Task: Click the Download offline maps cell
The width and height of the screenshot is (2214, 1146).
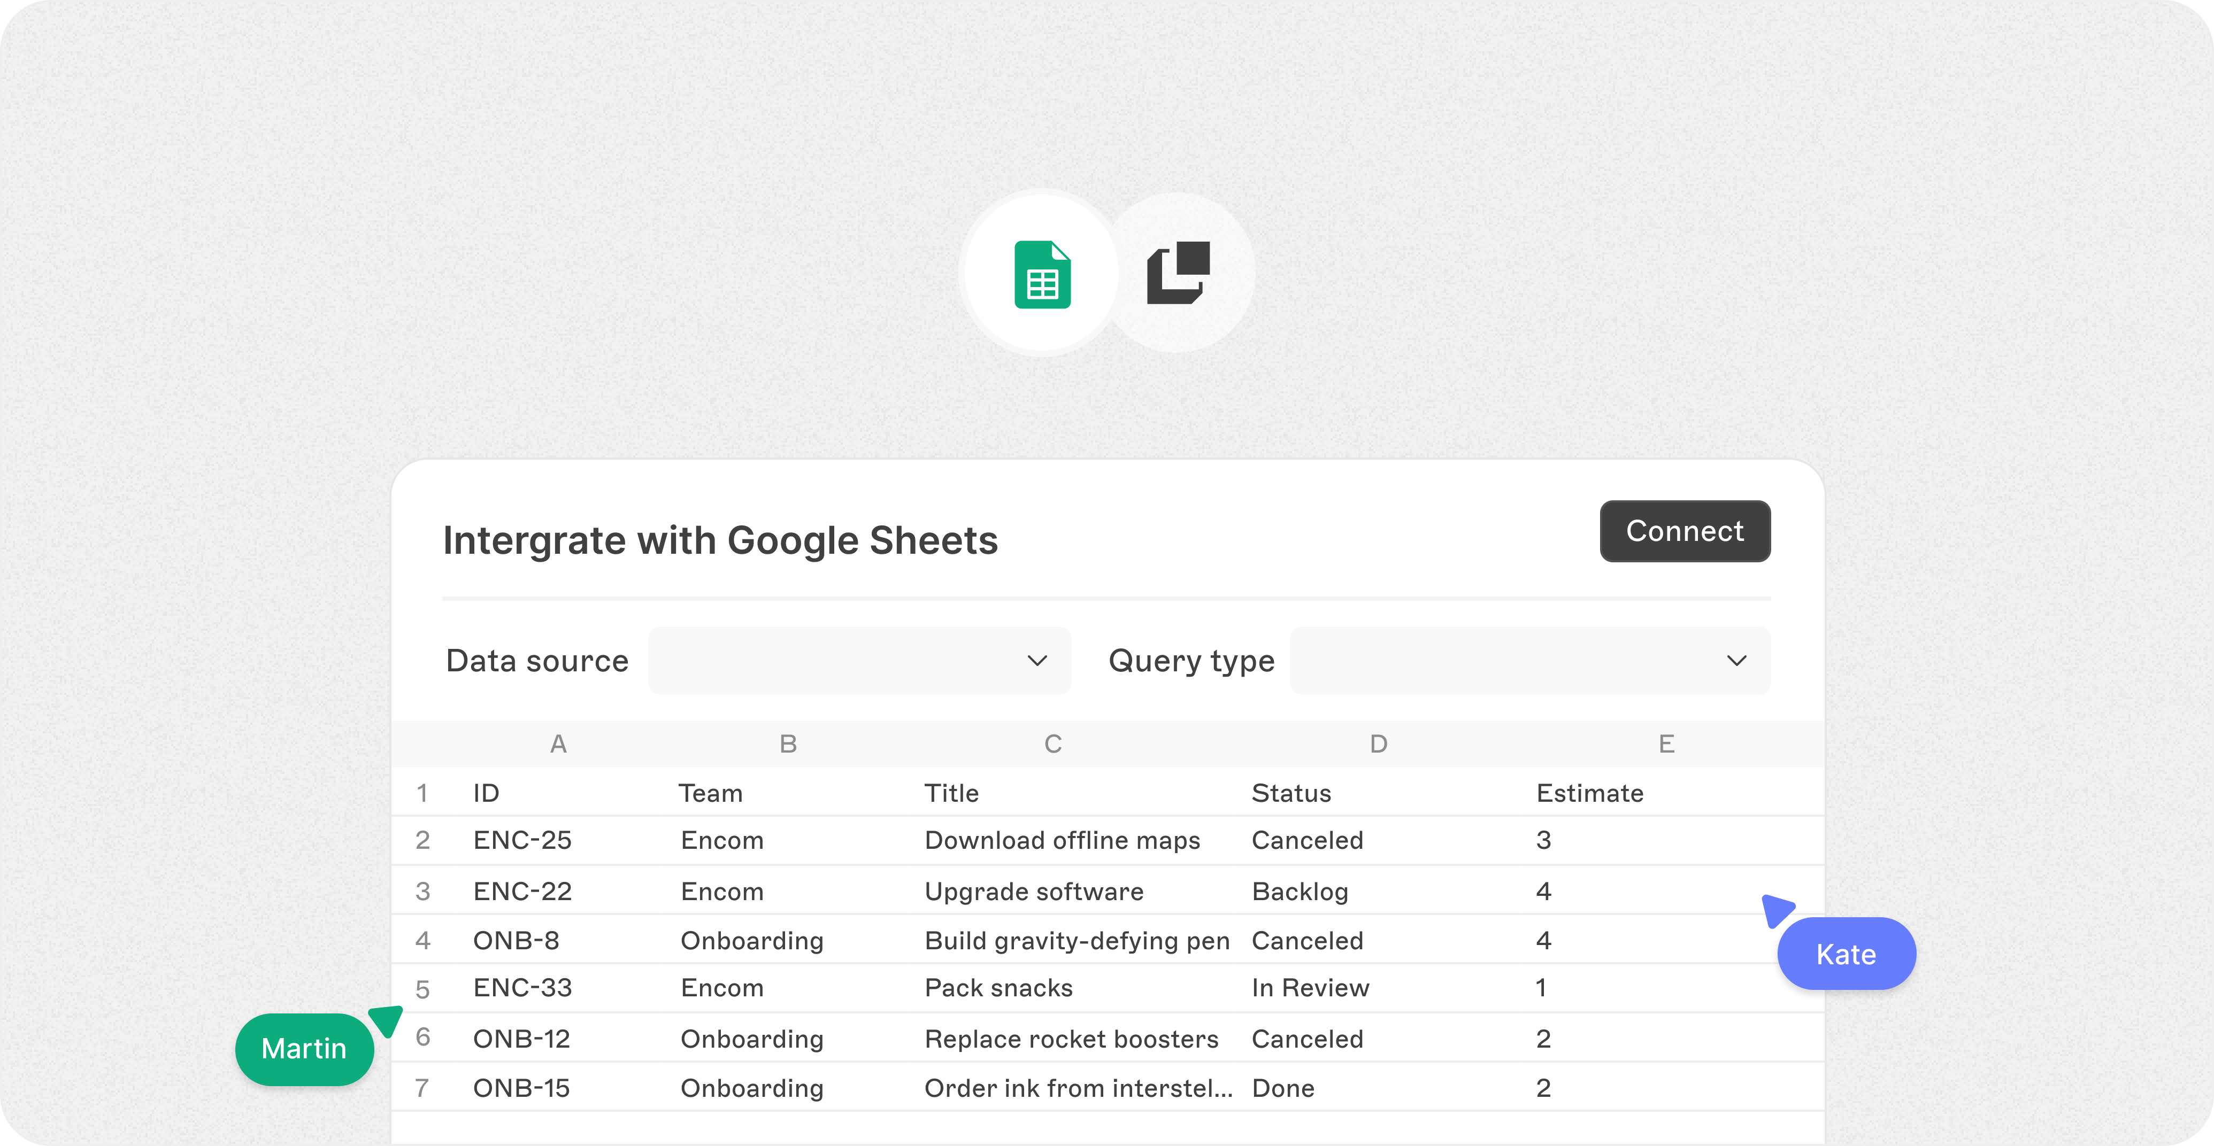Action: coord(1062,839)
